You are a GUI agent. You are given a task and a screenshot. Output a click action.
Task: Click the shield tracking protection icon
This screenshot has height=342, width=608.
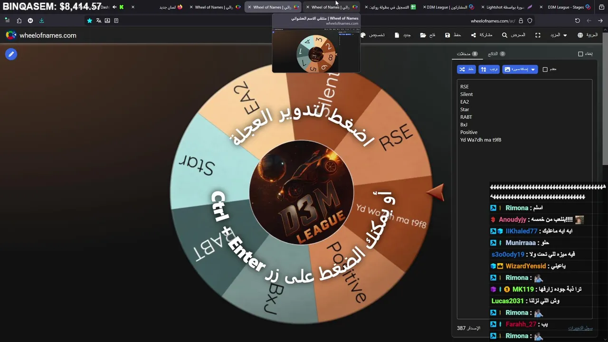click(530, 20)
